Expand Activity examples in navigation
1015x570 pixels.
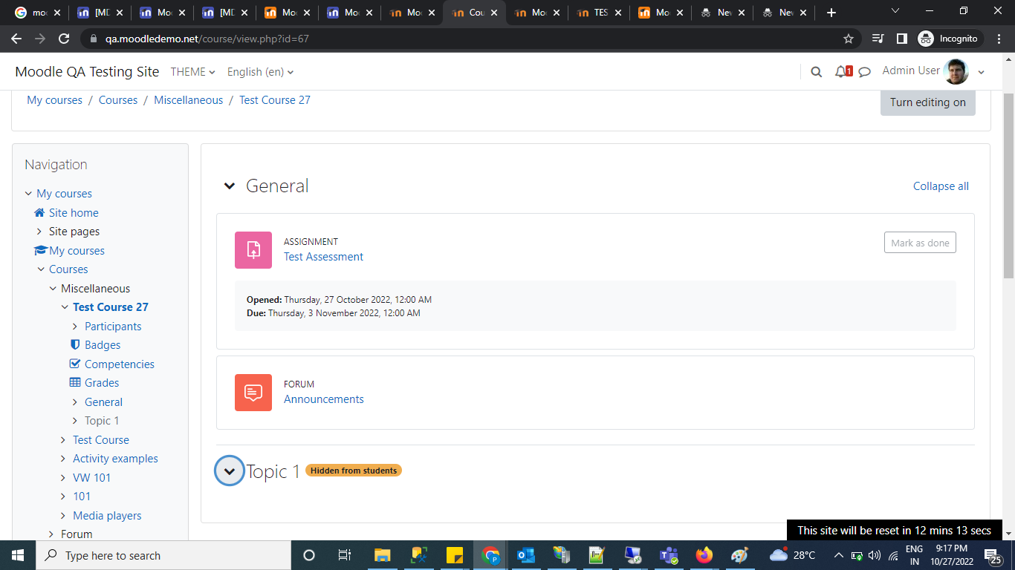point(63,459)
